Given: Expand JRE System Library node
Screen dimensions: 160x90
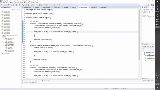Looking at the screenshot, I should pos(3,35).
